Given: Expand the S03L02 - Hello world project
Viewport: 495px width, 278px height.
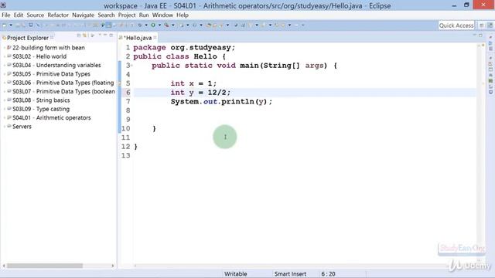Looking at the screenshot, I should (x=4, y=56).
